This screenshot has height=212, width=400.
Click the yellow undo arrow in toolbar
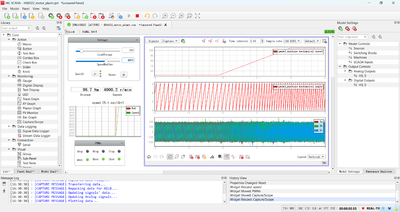coord(147,16)
